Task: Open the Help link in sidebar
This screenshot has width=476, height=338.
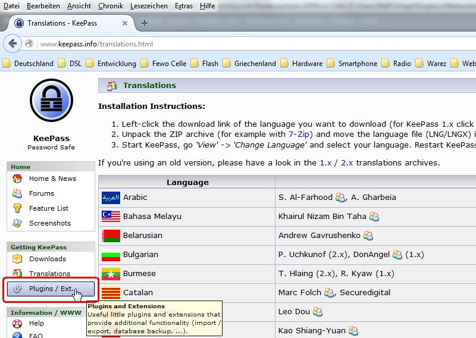Action: (36, 323)
